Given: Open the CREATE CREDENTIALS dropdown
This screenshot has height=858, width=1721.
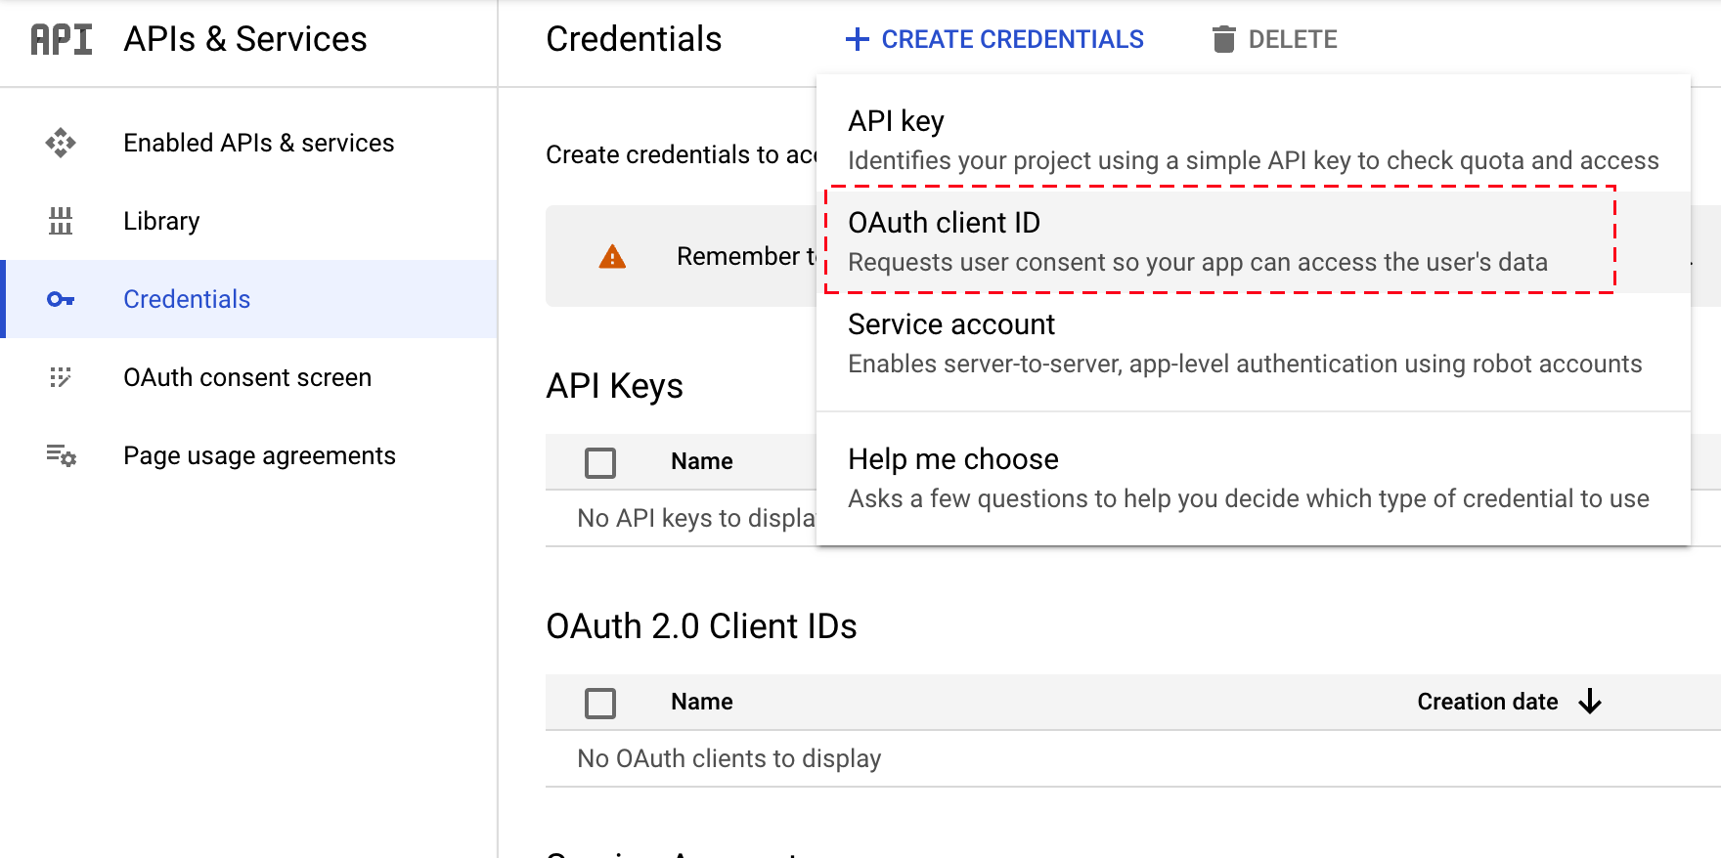Looking at the screenshot, I should point(994,39).
